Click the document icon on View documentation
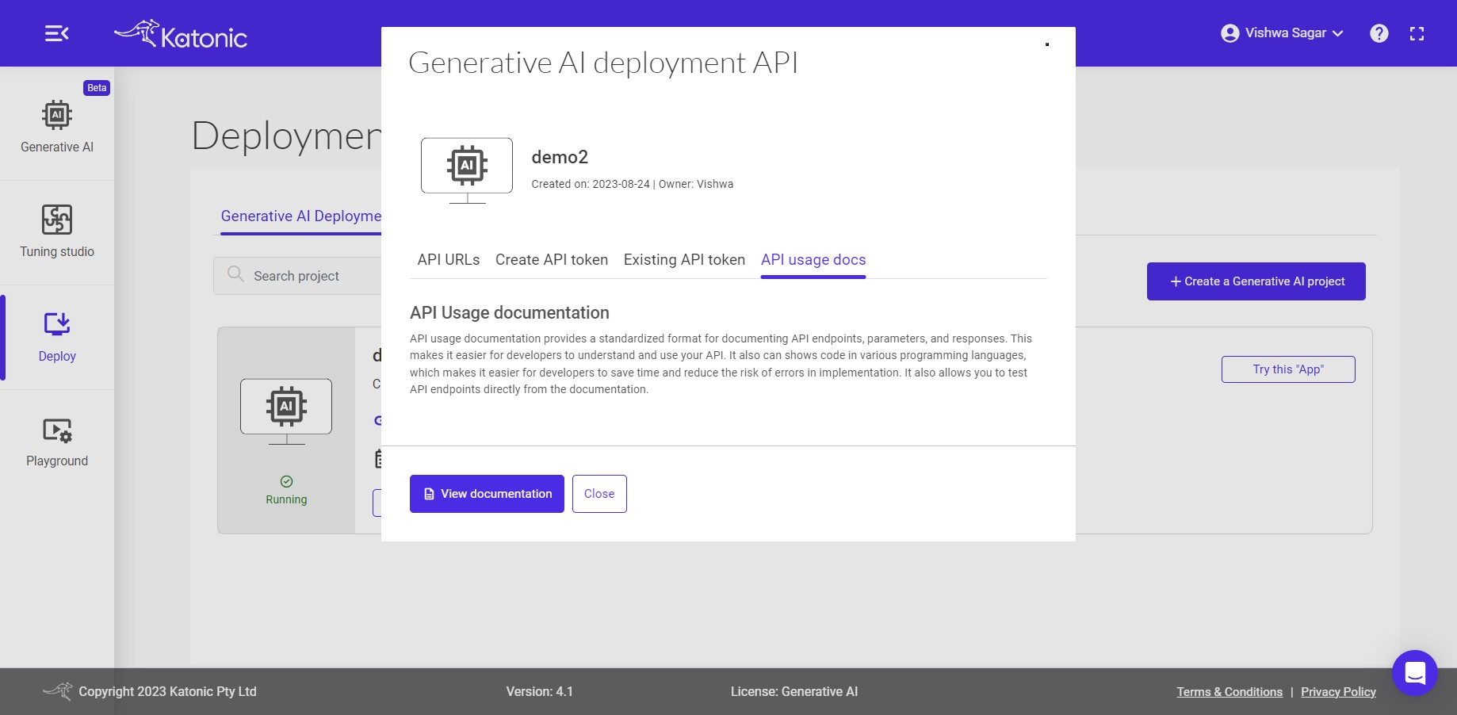 pyautogui.click(x=429, y=494)
